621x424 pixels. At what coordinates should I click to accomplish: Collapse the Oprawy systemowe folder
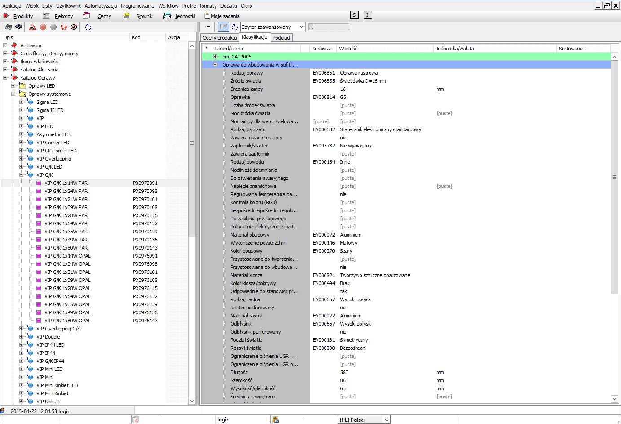[x=13, y=94]
